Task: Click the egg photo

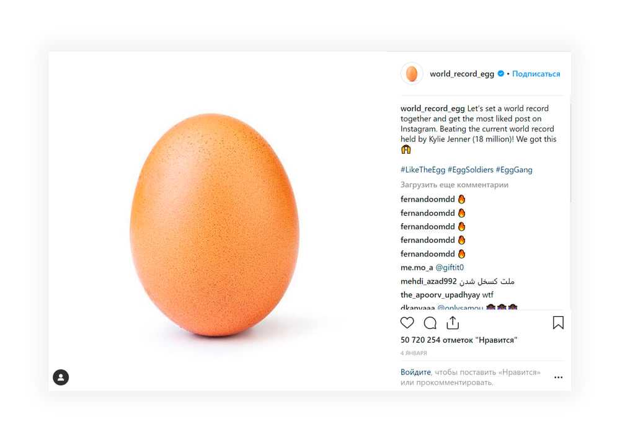Action: tap(215, 224)
